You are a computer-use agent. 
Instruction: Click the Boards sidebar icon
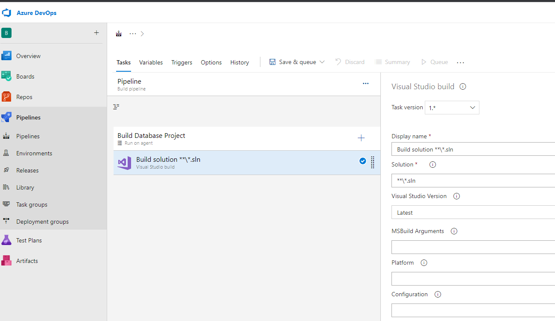coord(6,76)
